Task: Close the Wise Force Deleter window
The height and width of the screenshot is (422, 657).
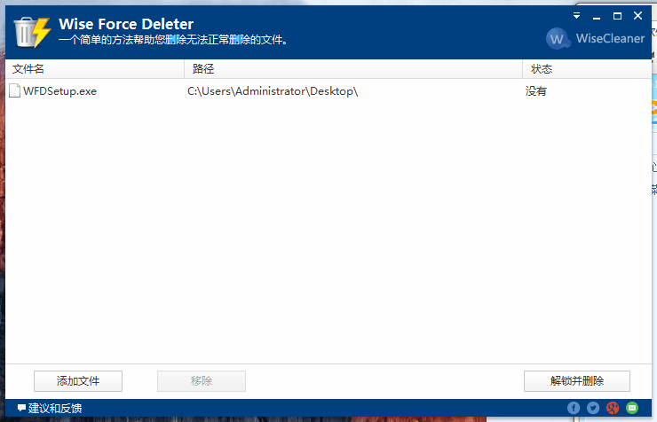Action: click(637, 16)
